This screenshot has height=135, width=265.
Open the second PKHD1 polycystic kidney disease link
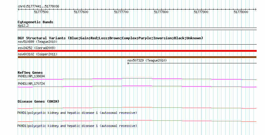coord(77,126)
